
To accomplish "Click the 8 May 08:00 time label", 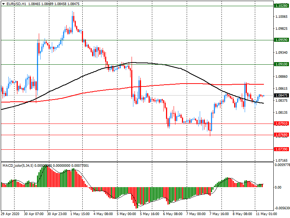I will click(x=242, y=214).
